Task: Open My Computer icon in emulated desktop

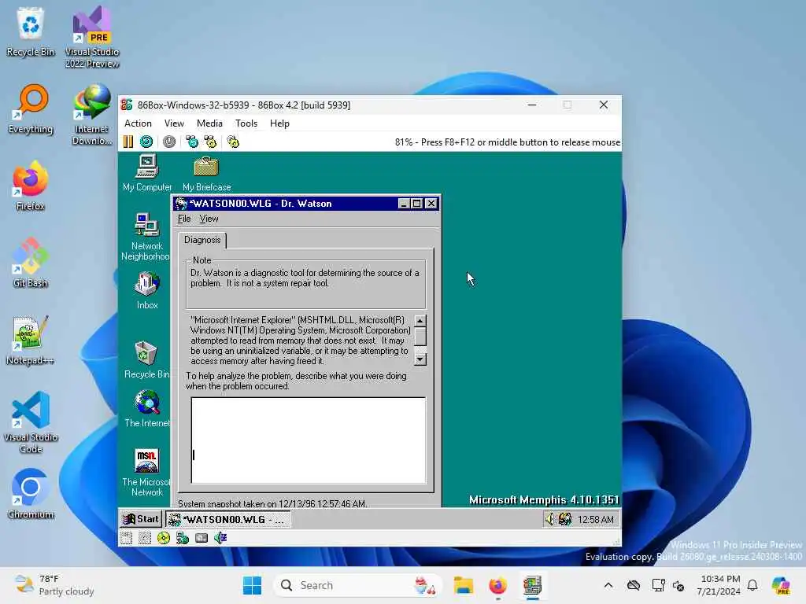Action: [x=147, y=174]
